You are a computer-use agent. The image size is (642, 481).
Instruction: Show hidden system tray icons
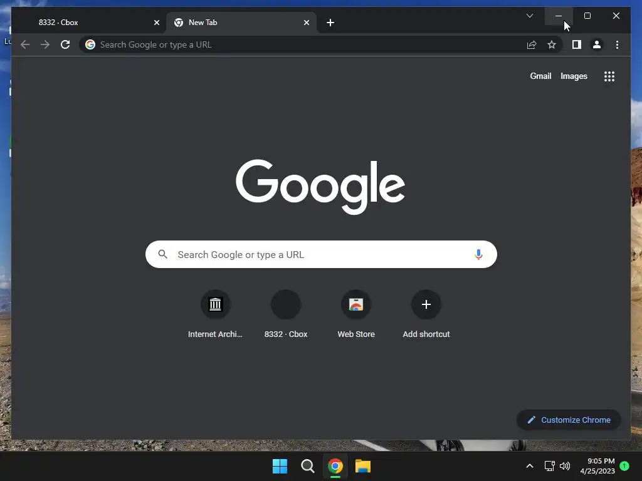click(x=529, y=466)
